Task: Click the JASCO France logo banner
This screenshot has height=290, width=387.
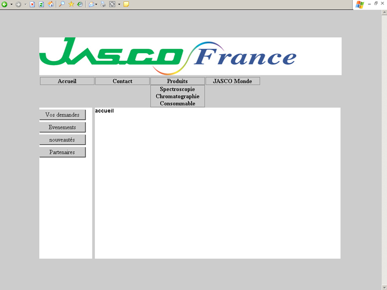Action: [x=190, y=56]
